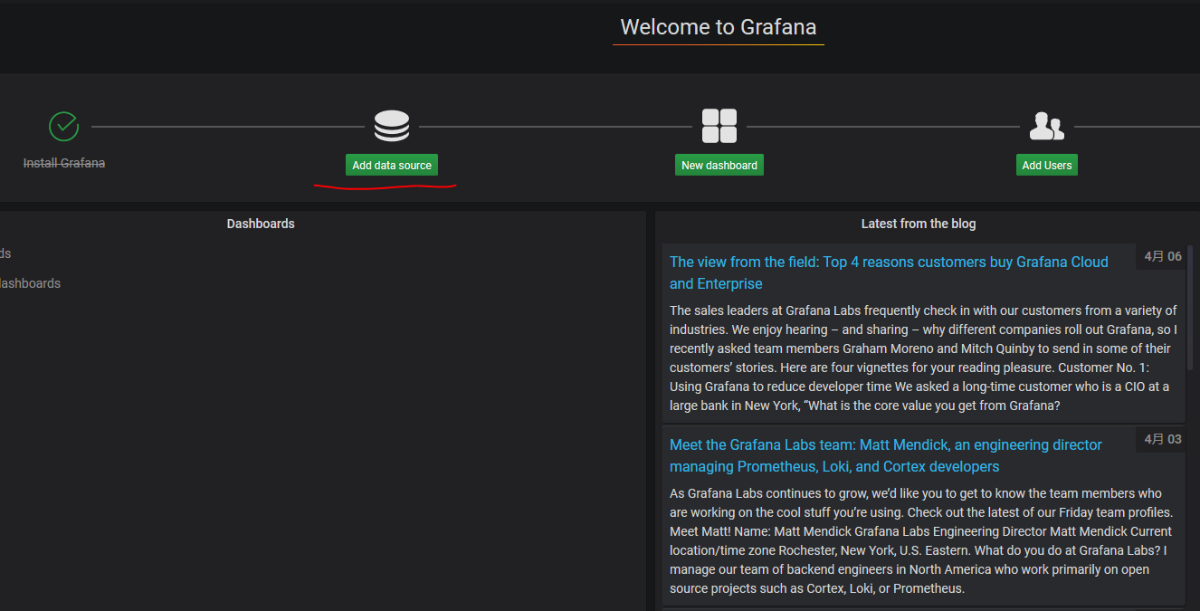Click the Latest from the blog heading

(x=919, y=224)
